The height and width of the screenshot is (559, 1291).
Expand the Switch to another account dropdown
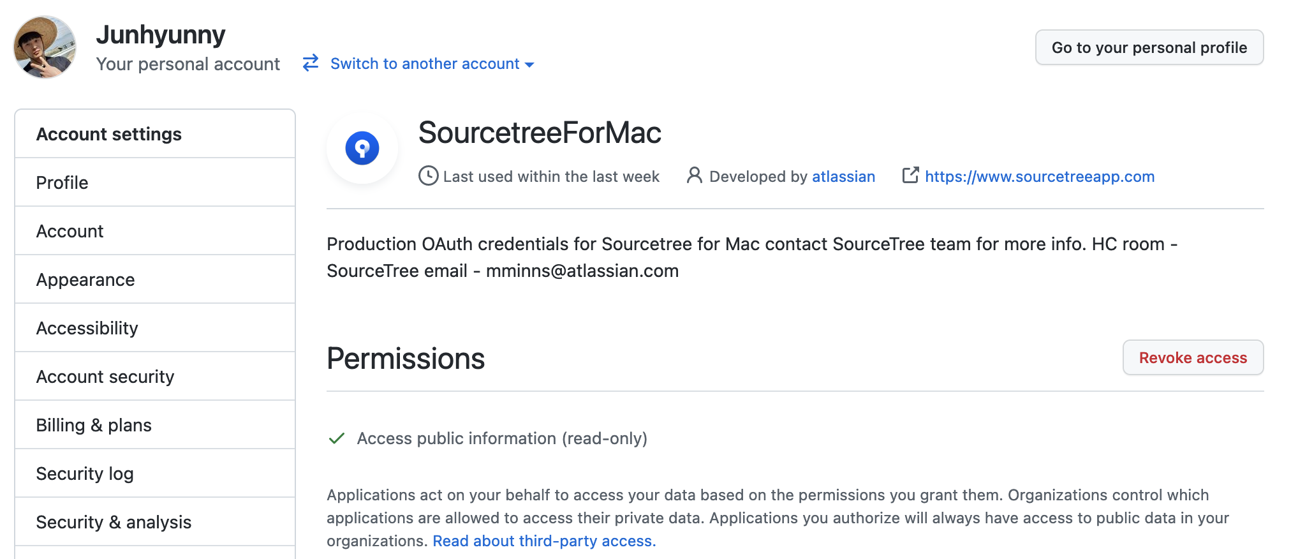click(x=432, y=64)
